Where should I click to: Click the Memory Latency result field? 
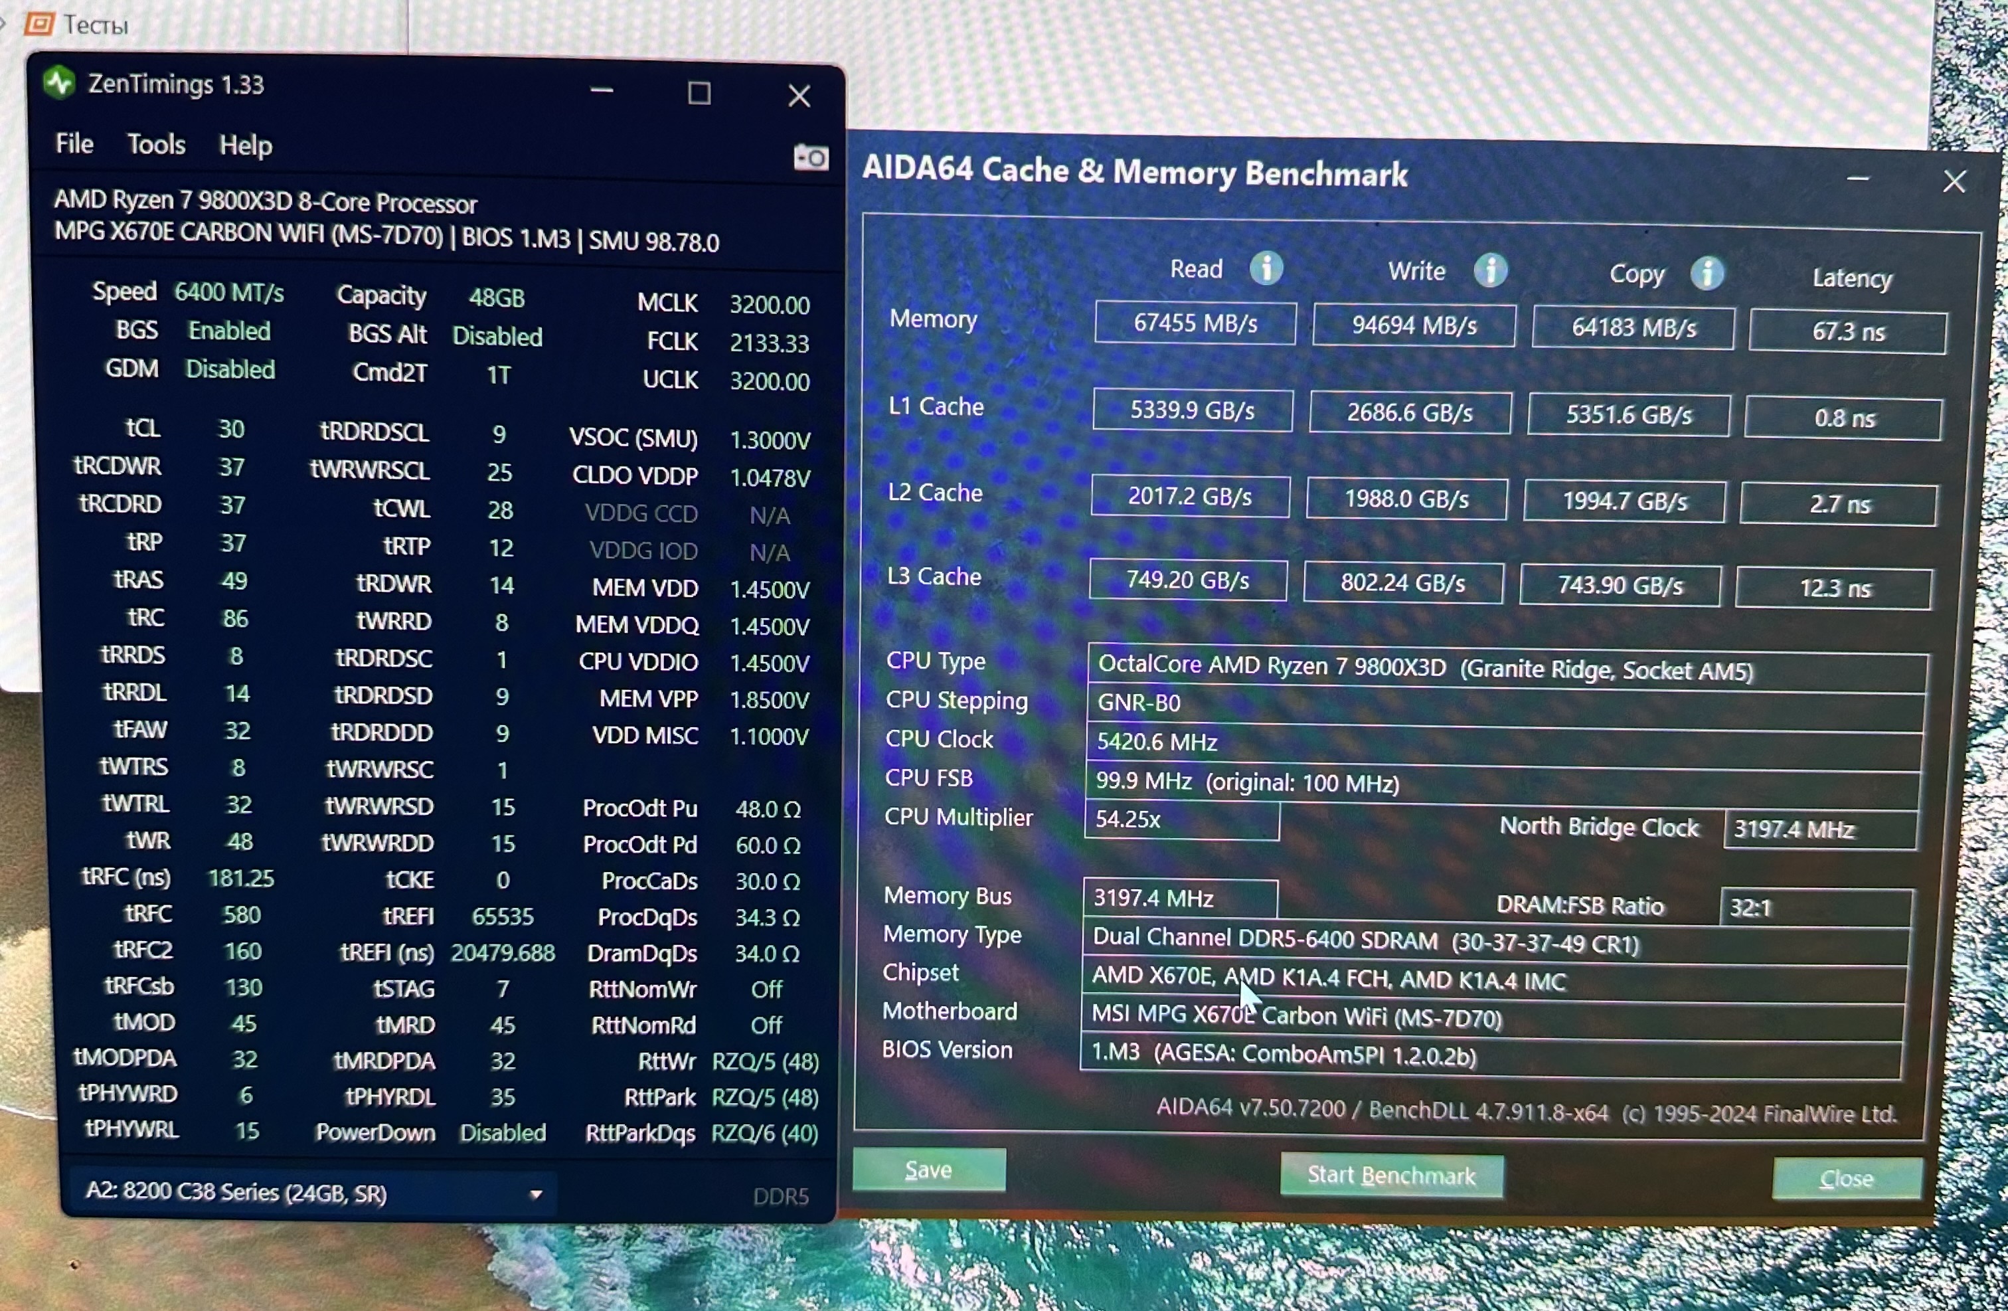coord(1847,331)
